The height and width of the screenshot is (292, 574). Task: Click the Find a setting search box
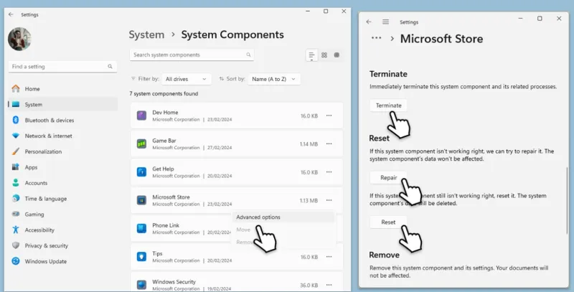pyautogui.click(x=62, y=67)
